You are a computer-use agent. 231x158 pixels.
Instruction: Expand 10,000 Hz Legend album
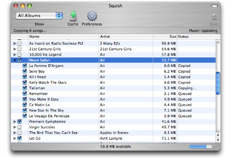15,55
